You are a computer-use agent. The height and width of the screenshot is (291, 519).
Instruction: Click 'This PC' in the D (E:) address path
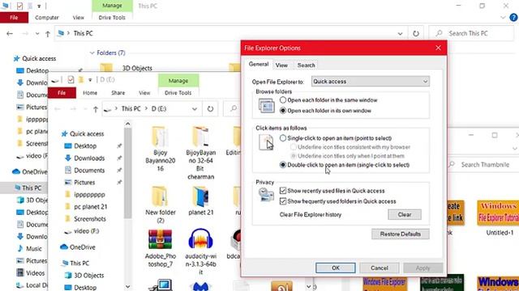coord(131,108)
